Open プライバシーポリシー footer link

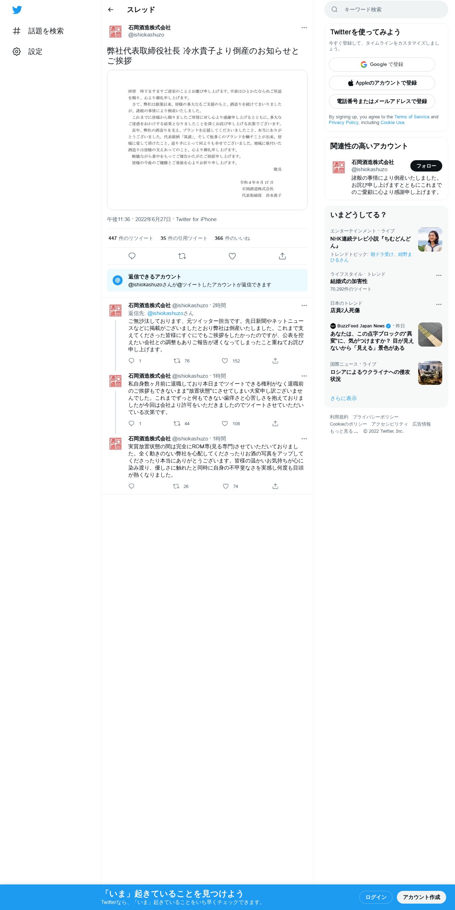coord(375,417)
